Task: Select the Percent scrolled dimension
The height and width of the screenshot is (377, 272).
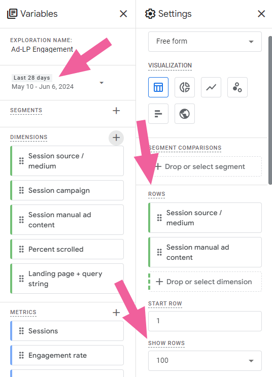Action: 67,249
